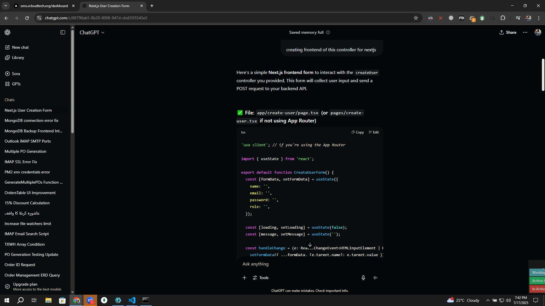Screen dimensions: 545x306
Task: Open the conversation options three-dot menu
Action: pos(525,32)
